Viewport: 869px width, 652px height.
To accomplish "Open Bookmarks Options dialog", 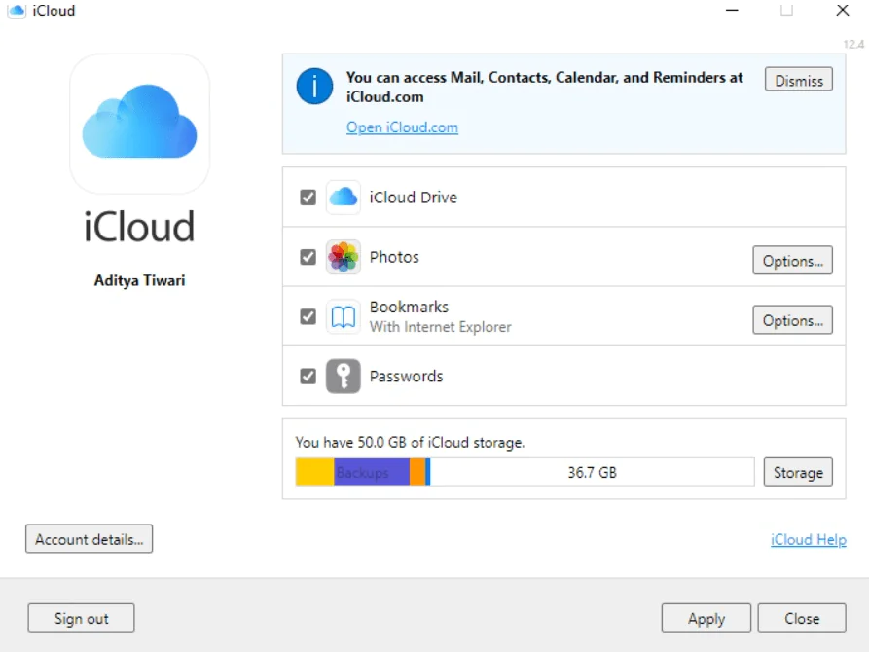I will [x=792, y=319].
